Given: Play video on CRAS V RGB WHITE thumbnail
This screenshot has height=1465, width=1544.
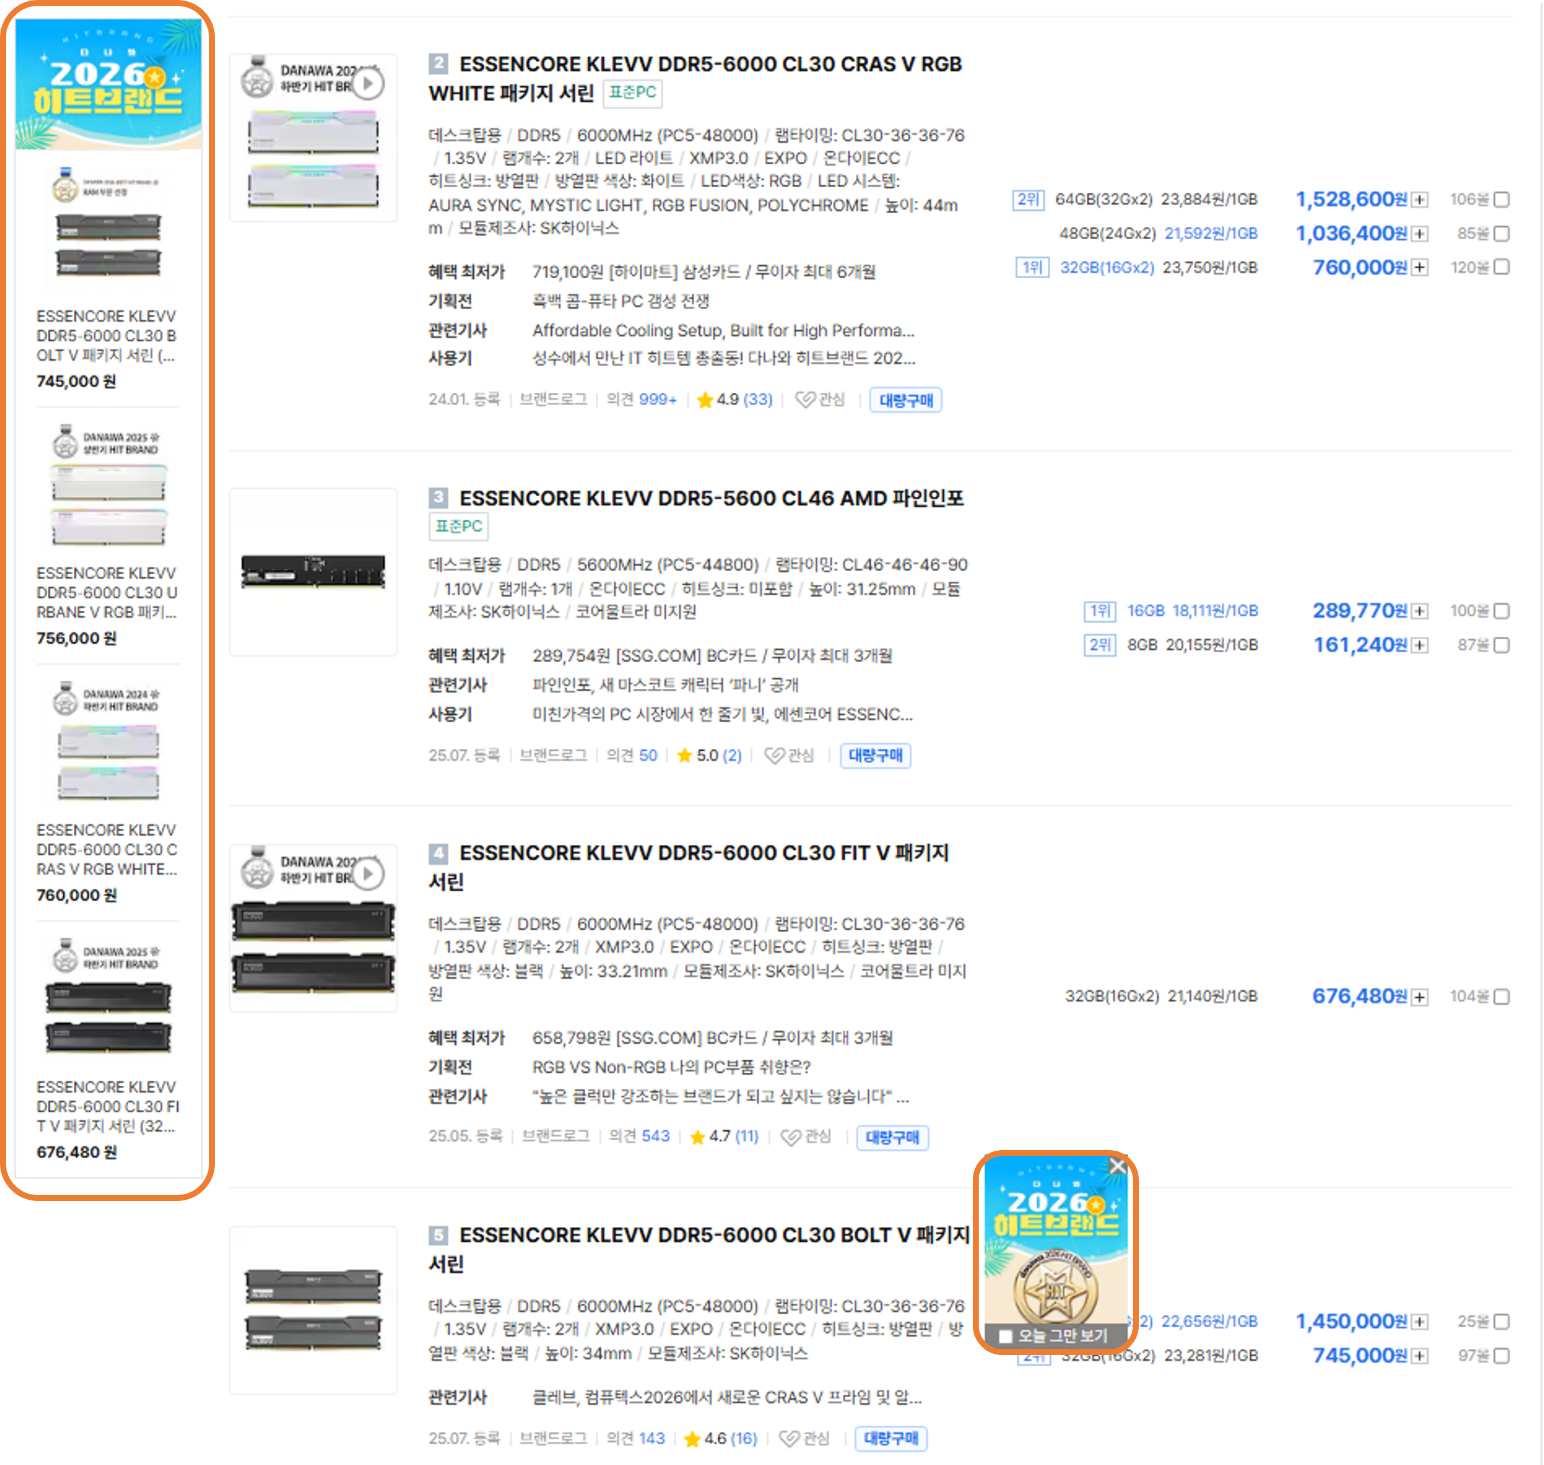Looking at the screenshot, I should click(x=368, y=83).
